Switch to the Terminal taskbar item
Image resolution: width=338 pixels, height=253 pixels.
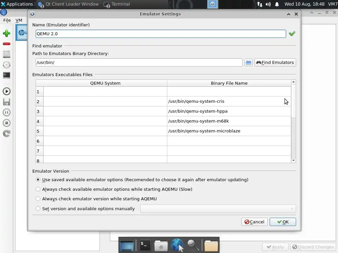pos(117,4)
